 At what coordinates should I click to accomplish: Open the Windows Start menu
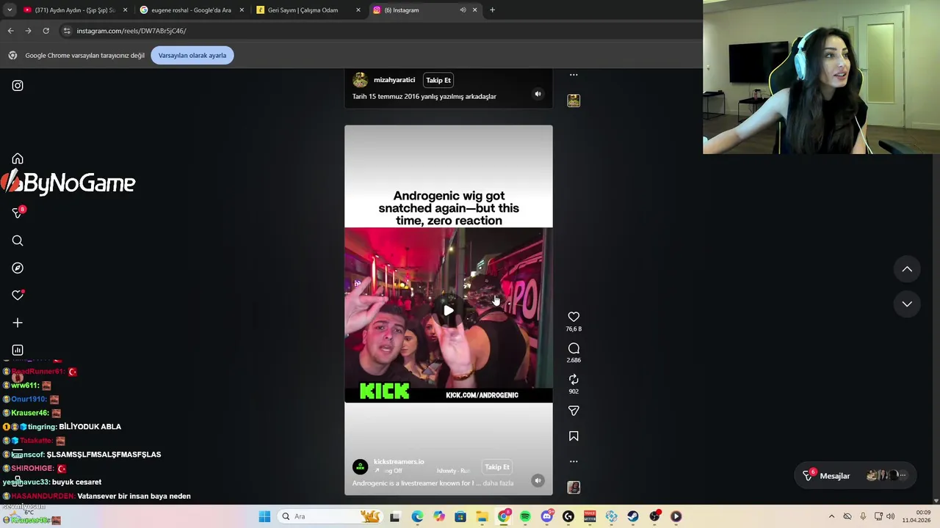pos(264,516)
